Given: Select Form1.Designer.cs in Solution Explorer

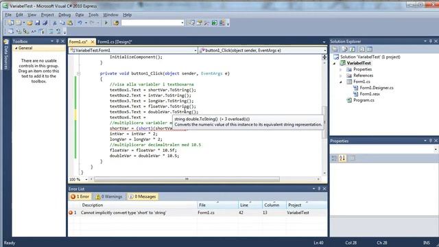Looking at the screenshot, I should 377,88.
